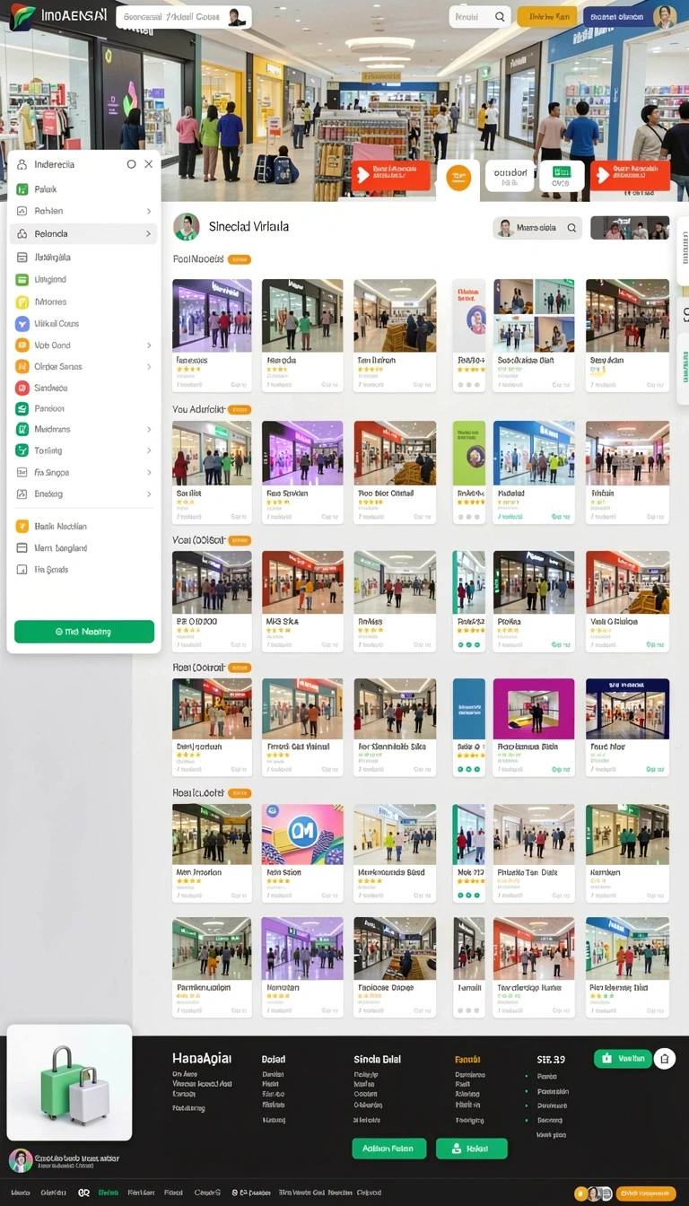Viewport: 689px width, 1206px height.
Task: Click the right red banner button
Action: [x=630, y=175]
